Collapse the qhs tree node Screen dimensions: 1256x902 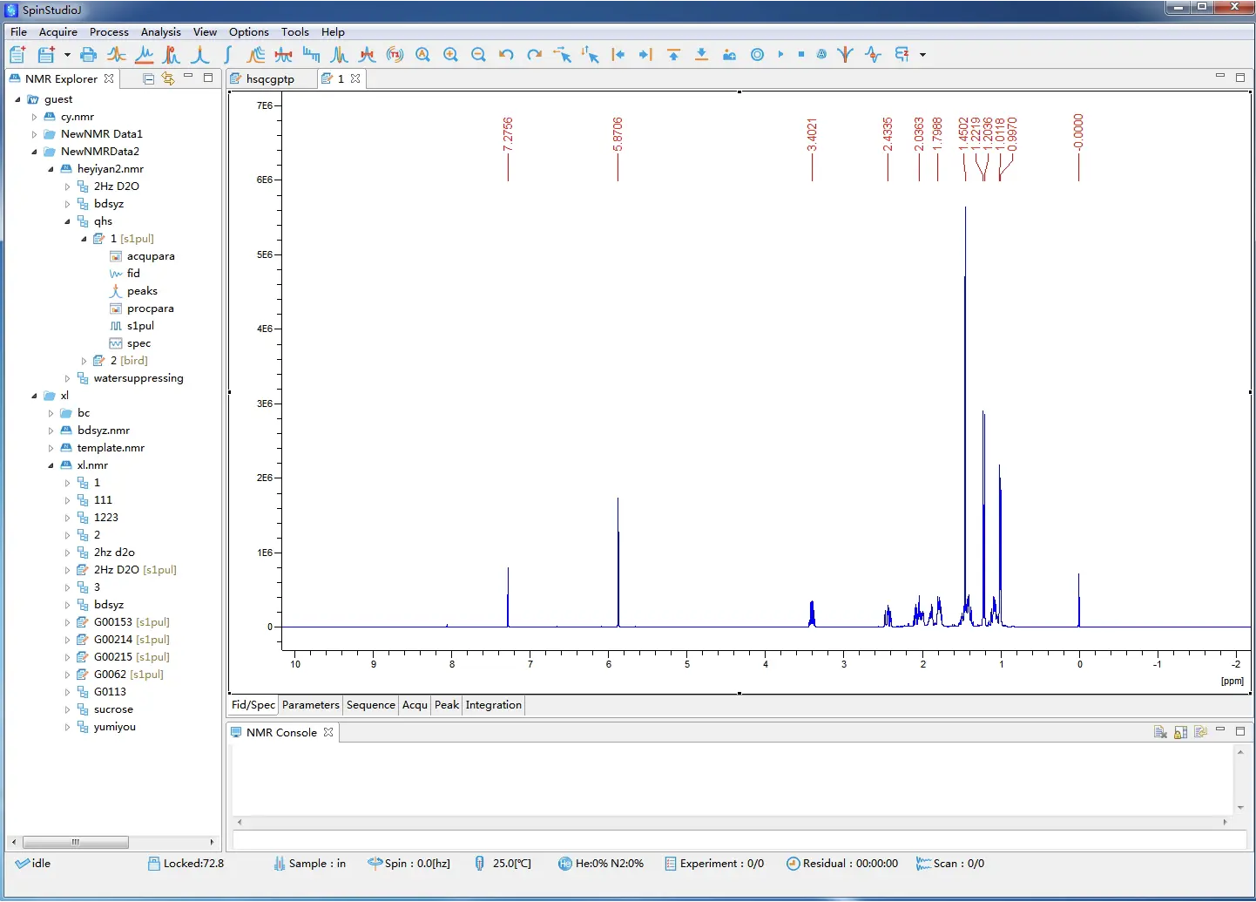click(67, 221)
